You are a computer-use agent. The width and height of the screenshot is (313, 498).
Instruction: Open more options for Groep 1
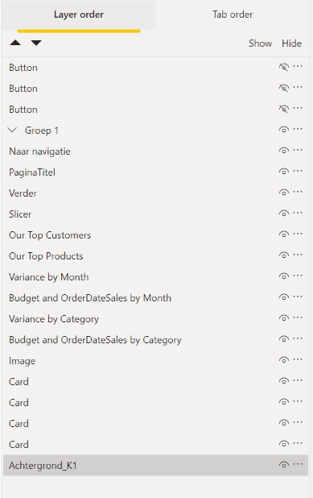tap(298, 129)
